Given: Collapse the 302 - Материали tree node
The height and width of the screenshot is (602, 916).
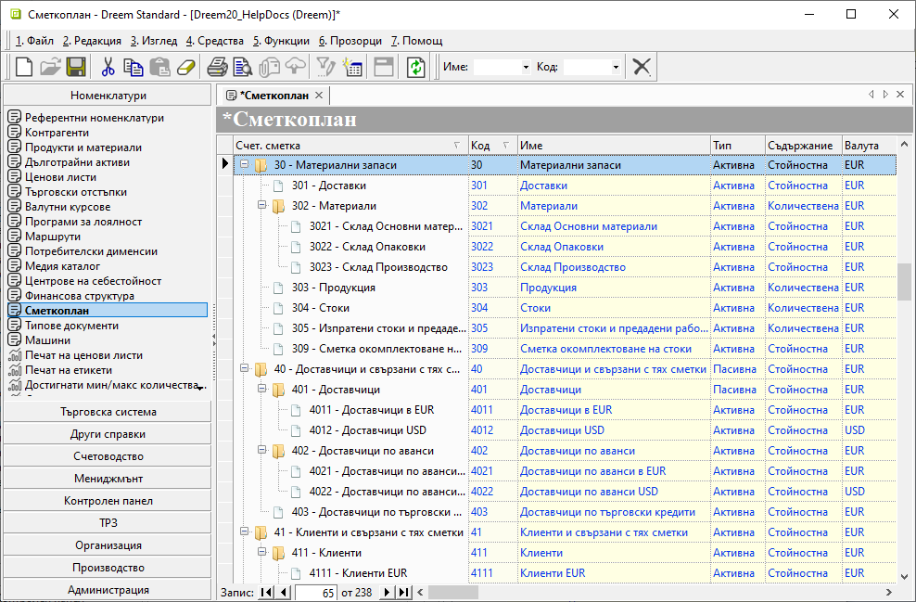Looking at the screenshot, I should click(262, 206).
